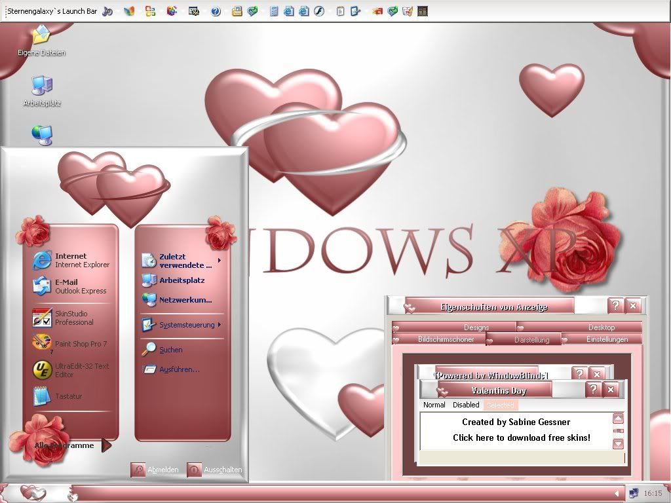Click the taskbar clock showing 16:15

click(653, 493)
